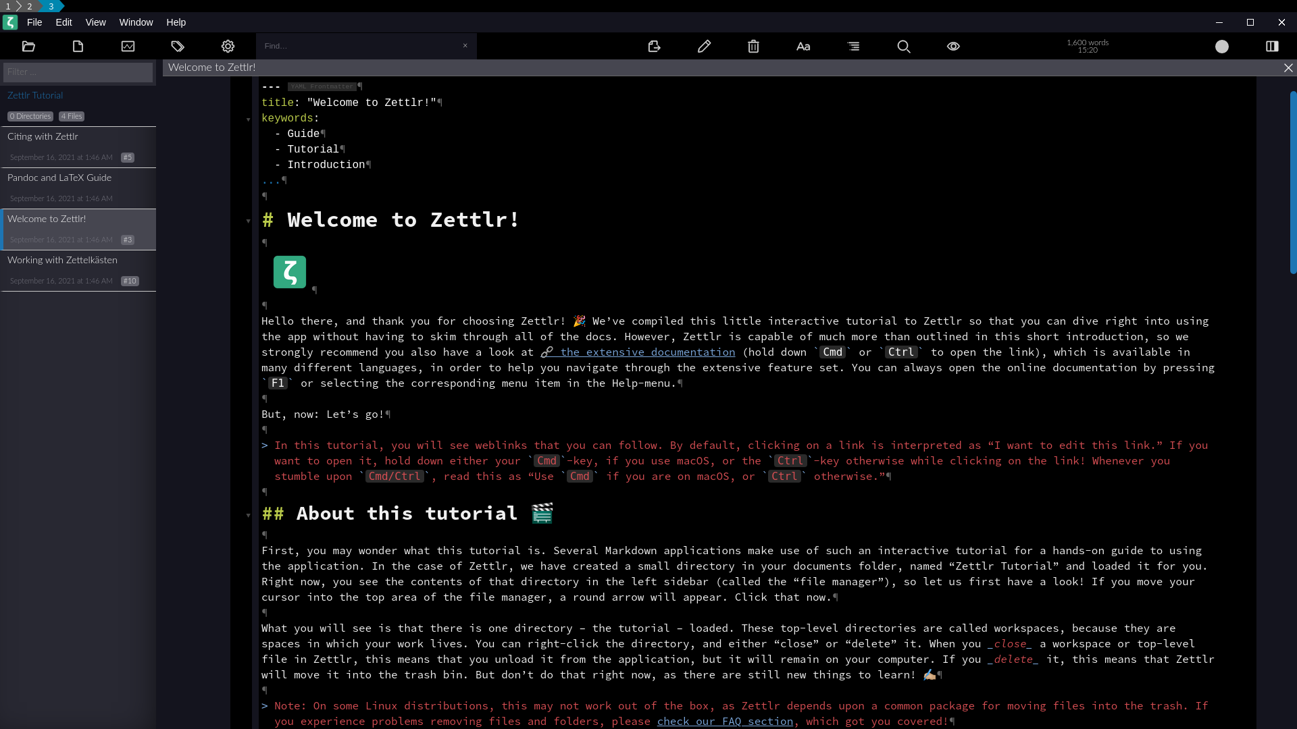Open preferences gear icon
This screenshot has height=729, width=1297.
[x=228, y=47]
